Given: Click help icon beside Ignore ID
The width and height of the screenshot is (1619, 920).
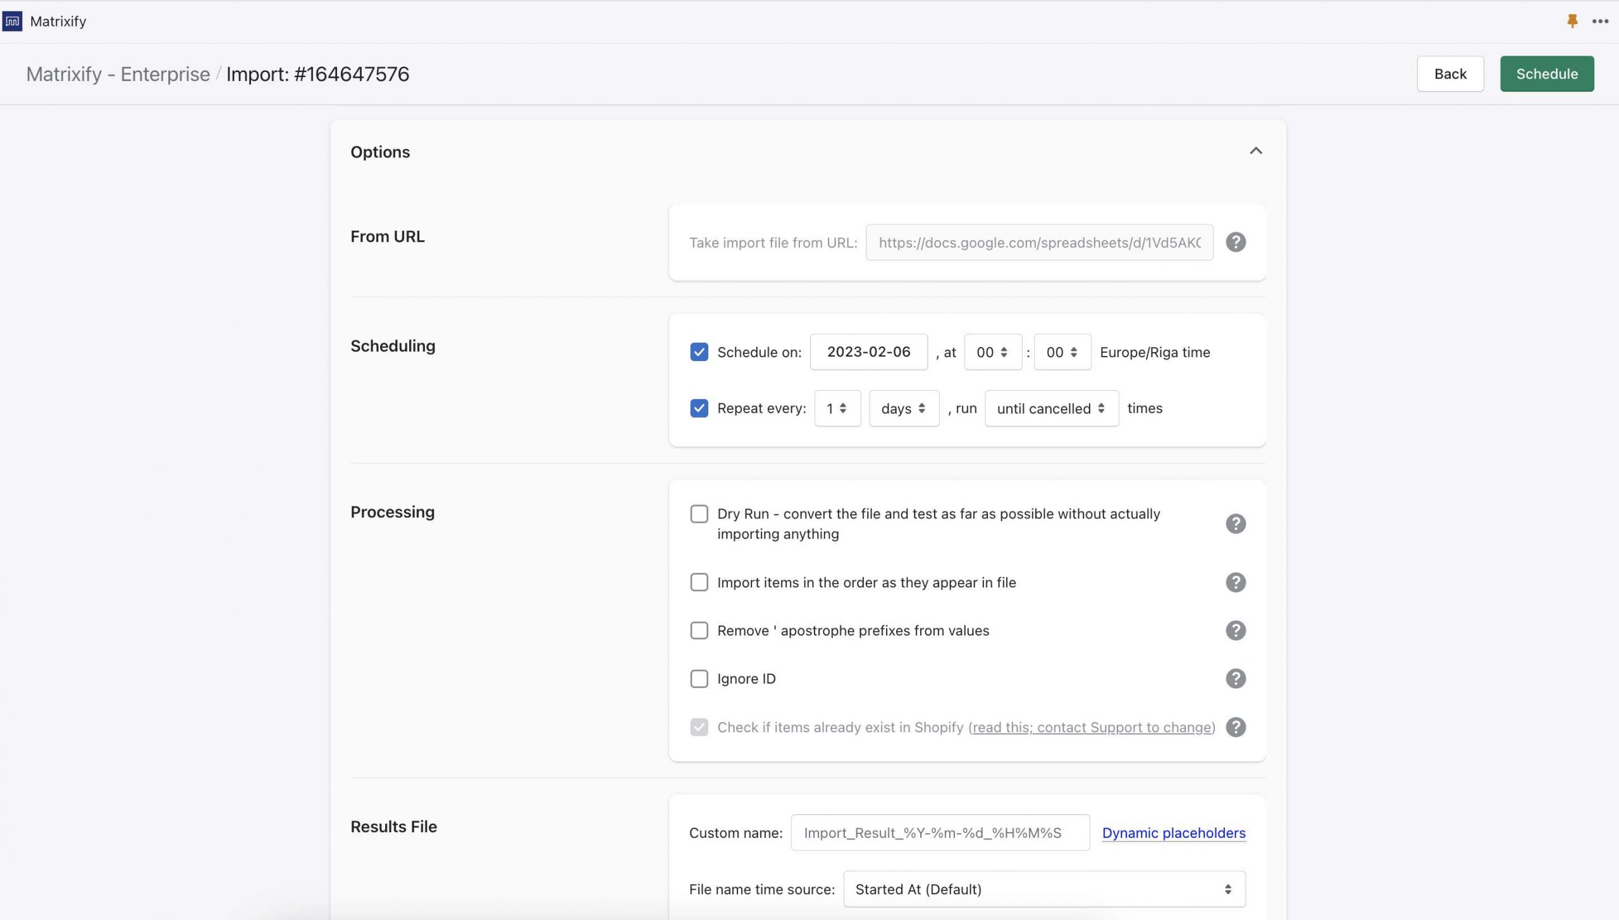Looking at the screenshot, I should tap(1235, 678).
